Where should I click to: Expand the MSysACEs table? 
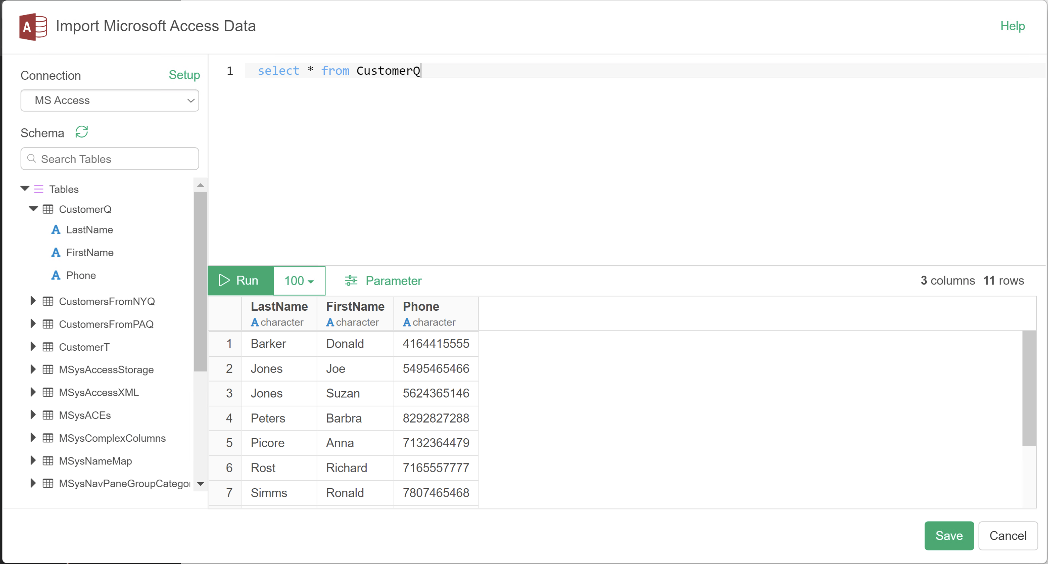coord(33,414)
